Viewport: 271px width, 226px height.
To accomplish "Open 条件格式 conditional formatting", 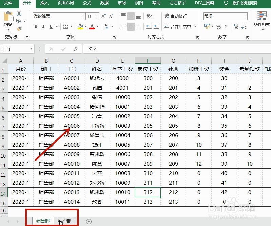I will click(x=262, y=20).
